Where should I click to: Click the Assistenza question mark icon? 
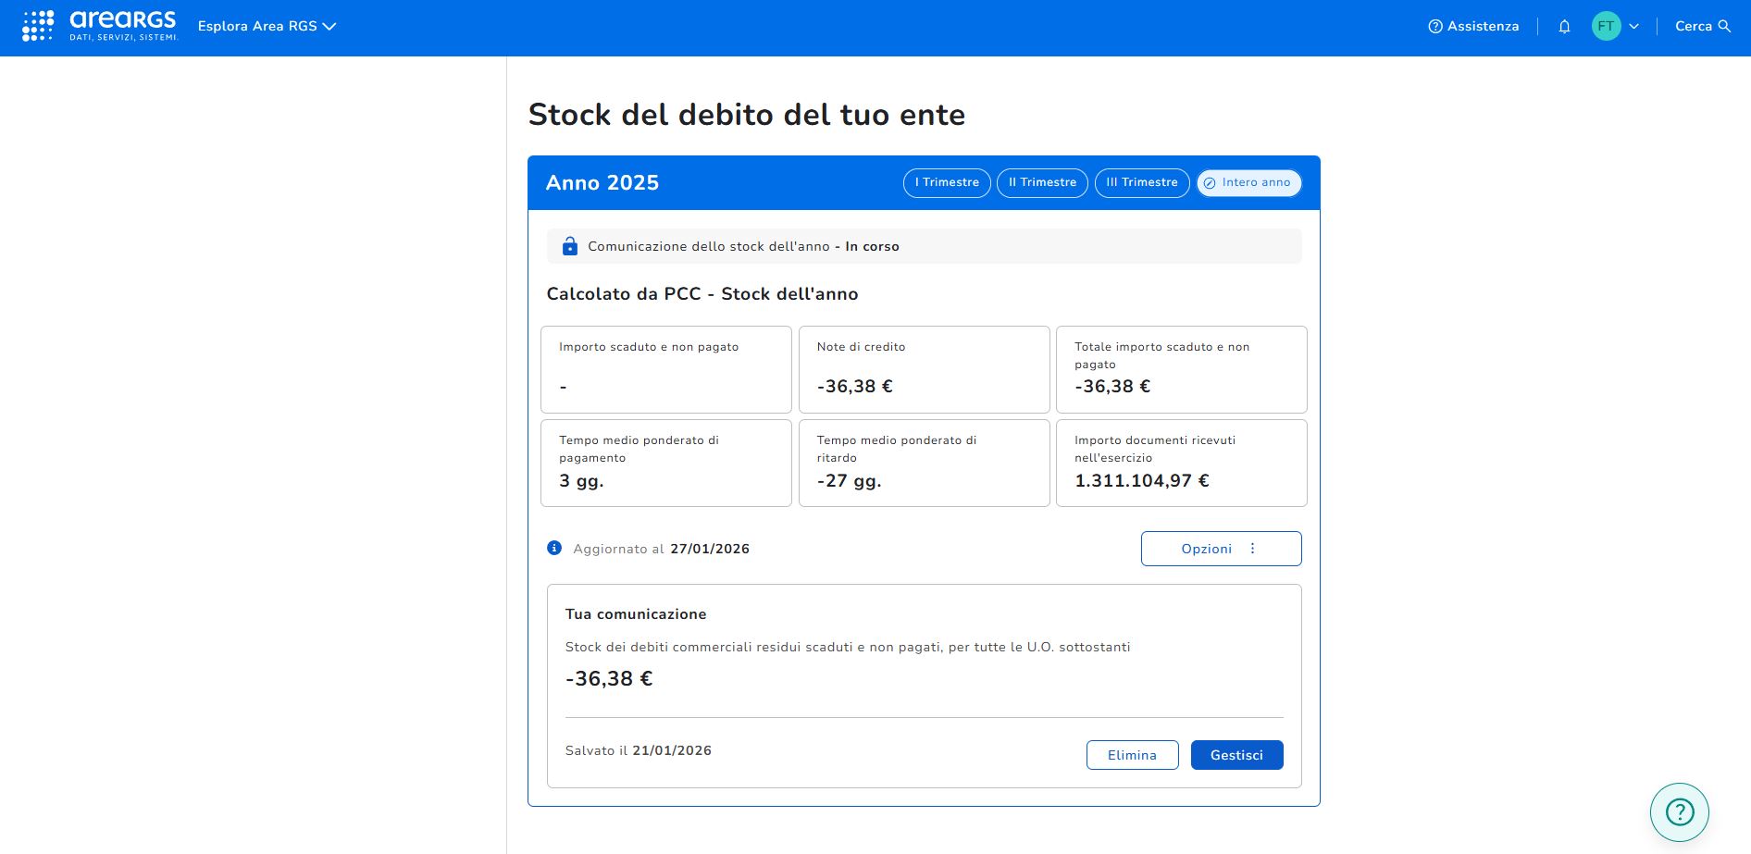[x=1435, y=27]
